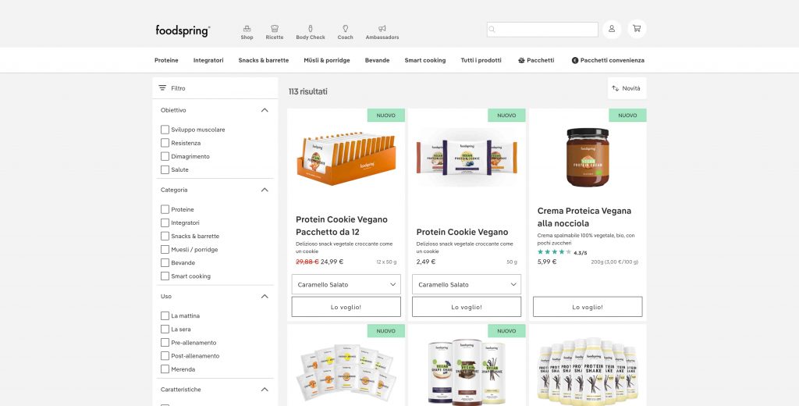Open flavor dropdown for single Protein Cookie Vegano

[x=467, y=285]
